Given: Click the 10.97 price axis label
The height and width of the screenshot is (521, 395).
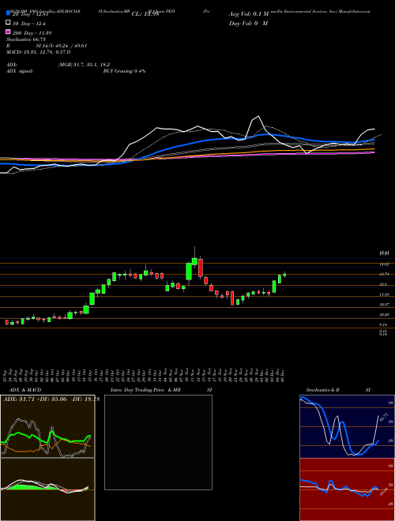Looking at the screenshot, I should pyautogui.click(x=385, y=305).
